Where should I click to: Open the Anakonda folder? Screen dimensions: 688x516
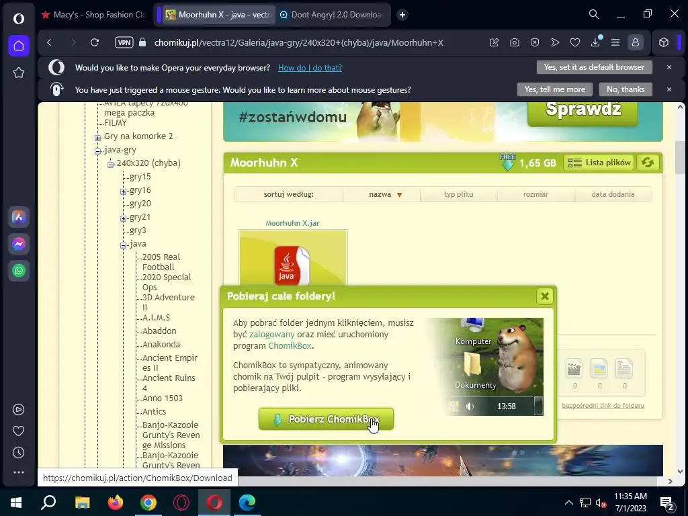(x=161, y=345)
